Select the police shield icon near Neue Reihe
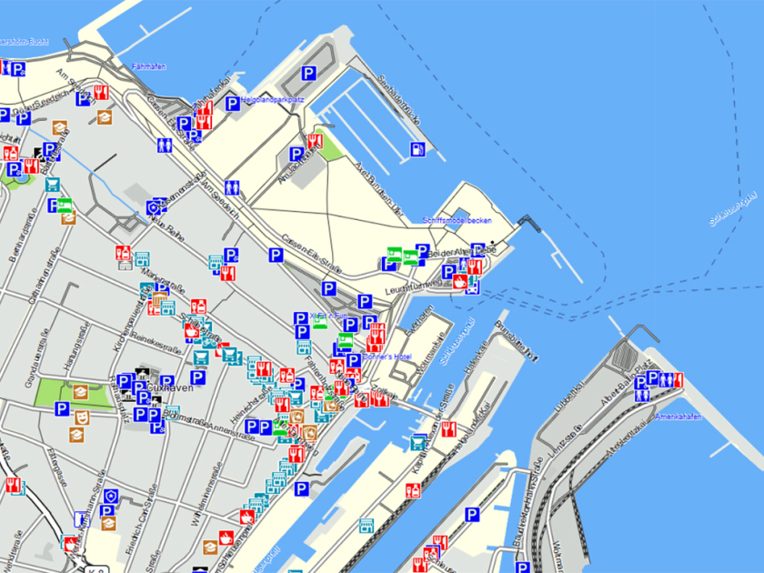The image size is (764, 573). tap(154, 207)
